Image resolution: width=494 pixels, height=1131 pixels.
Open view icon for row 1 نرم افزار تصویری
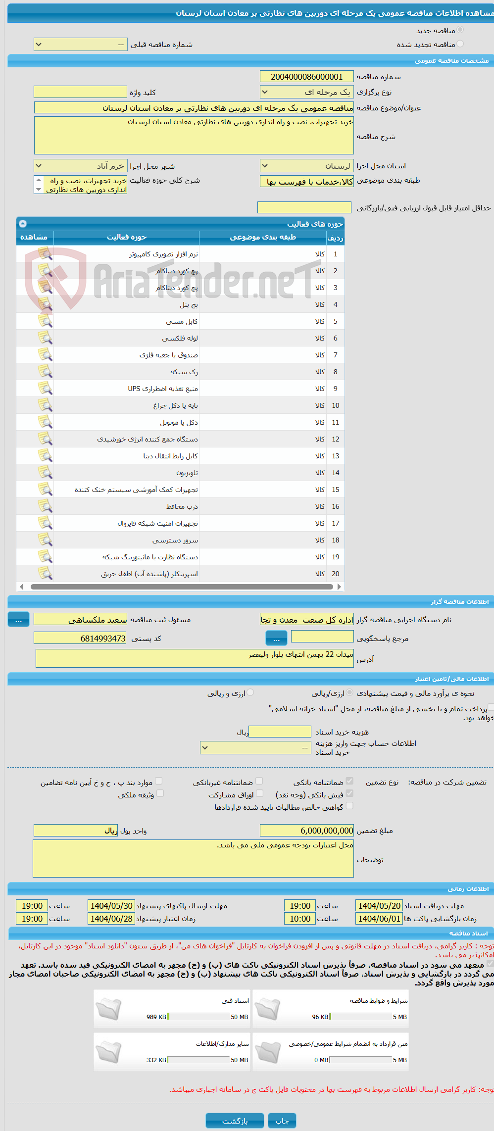point(45,254)
